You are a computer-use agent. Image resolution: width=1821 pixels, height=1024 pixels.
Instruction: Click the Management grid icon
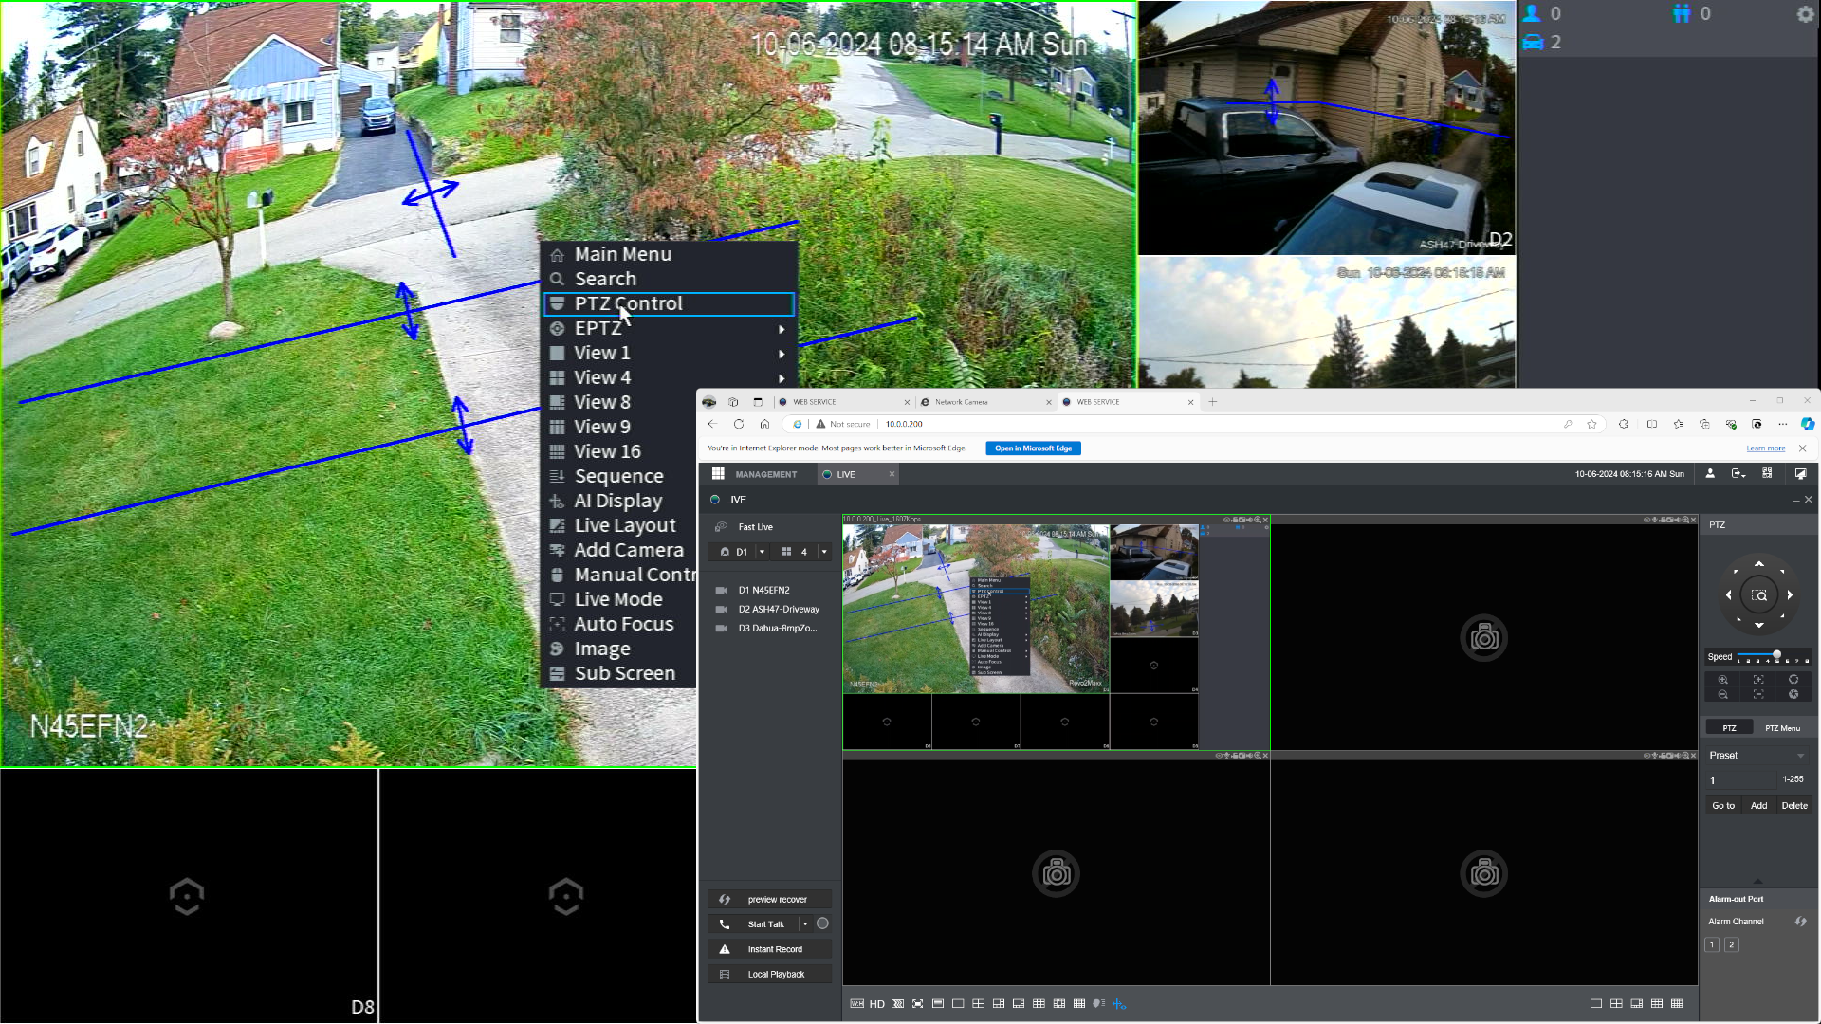(718, 474)
